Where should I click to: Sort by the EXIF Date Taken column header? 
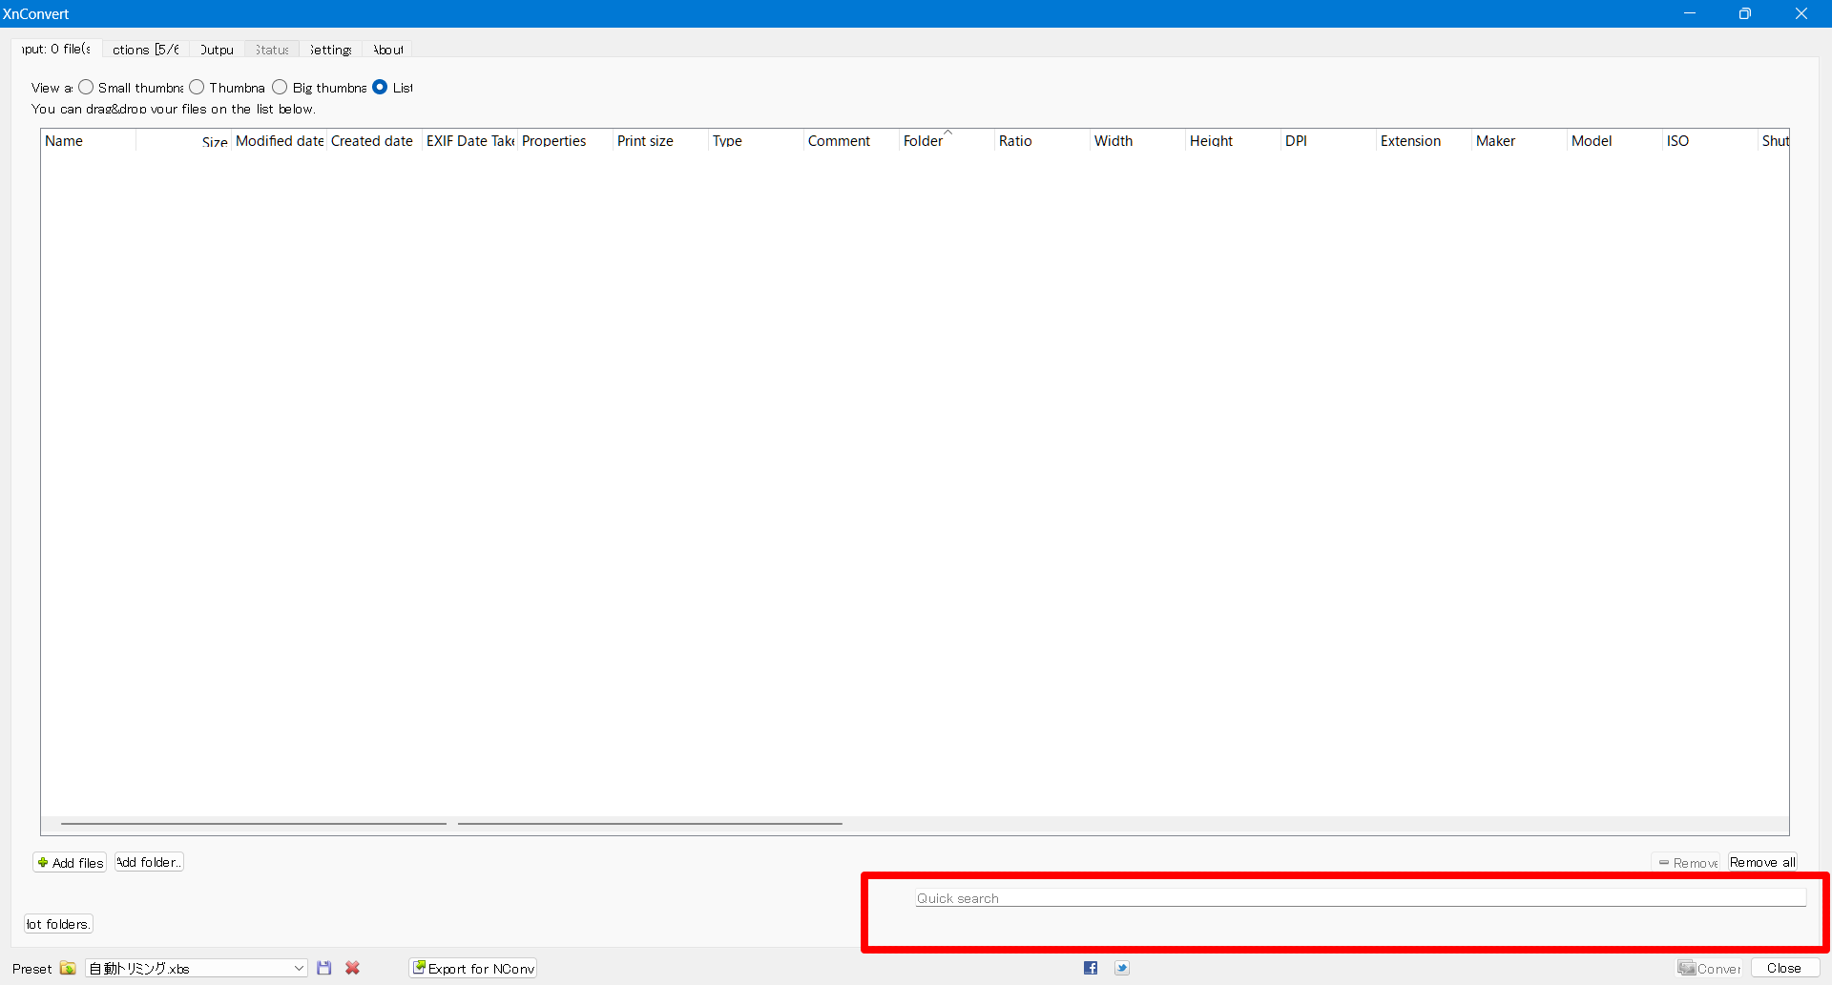470,141
